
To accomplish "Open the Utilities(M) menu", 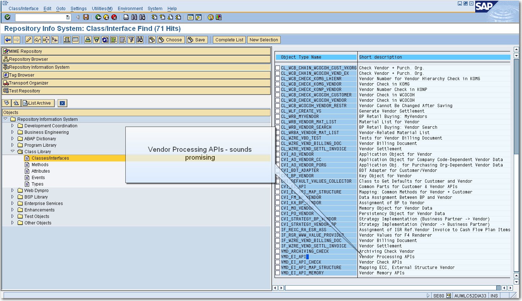I will click(x=102, y=9).
